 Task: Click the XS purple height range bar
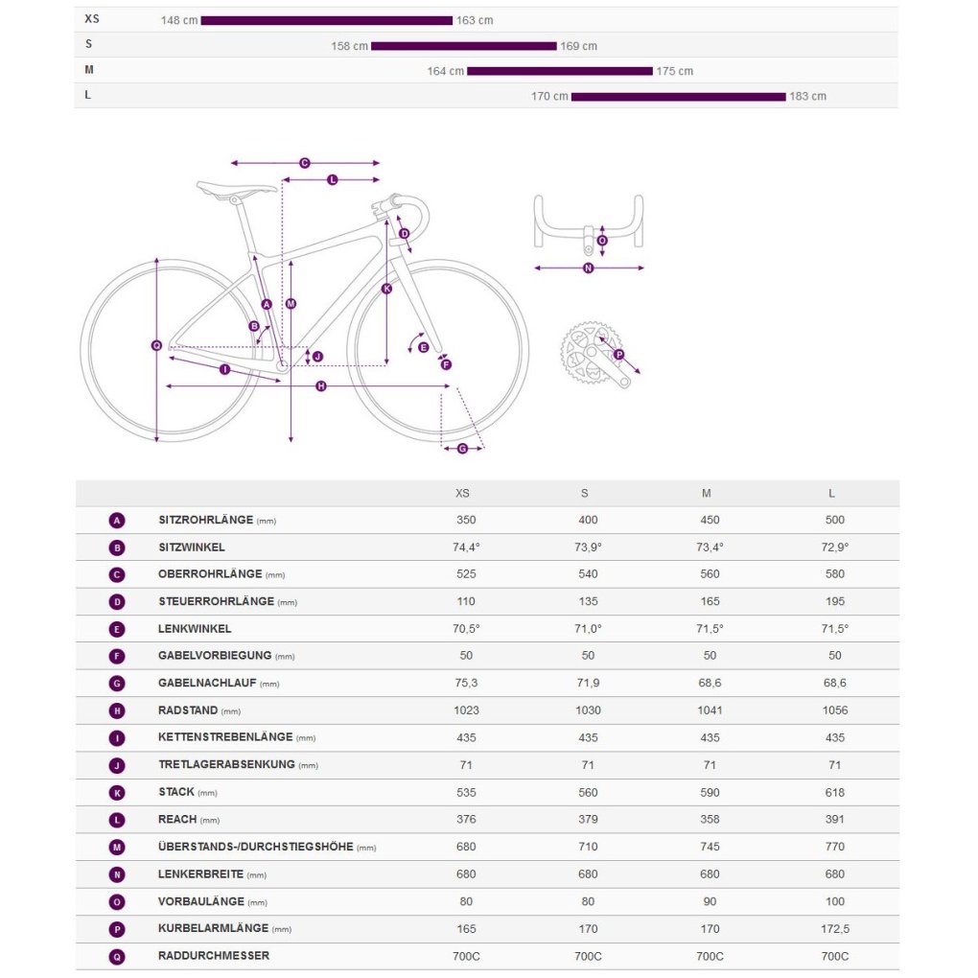(x=326, y=20)
